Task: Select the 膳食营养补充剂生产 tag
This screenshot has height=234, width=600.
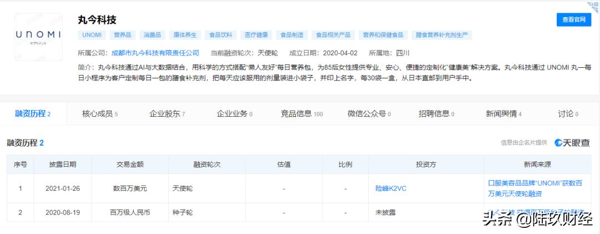Action: [x=442, y=35]
